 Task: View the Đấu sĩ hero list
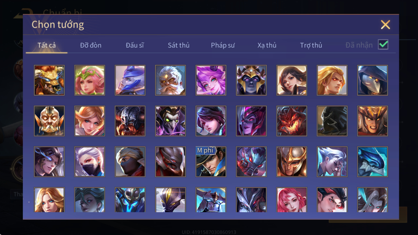pyautogui.click(x=135, y=45)
